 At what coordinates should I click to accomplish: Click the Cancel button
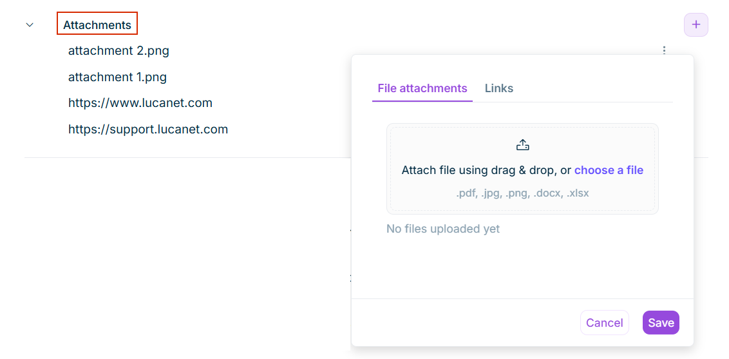coord(604,323)
